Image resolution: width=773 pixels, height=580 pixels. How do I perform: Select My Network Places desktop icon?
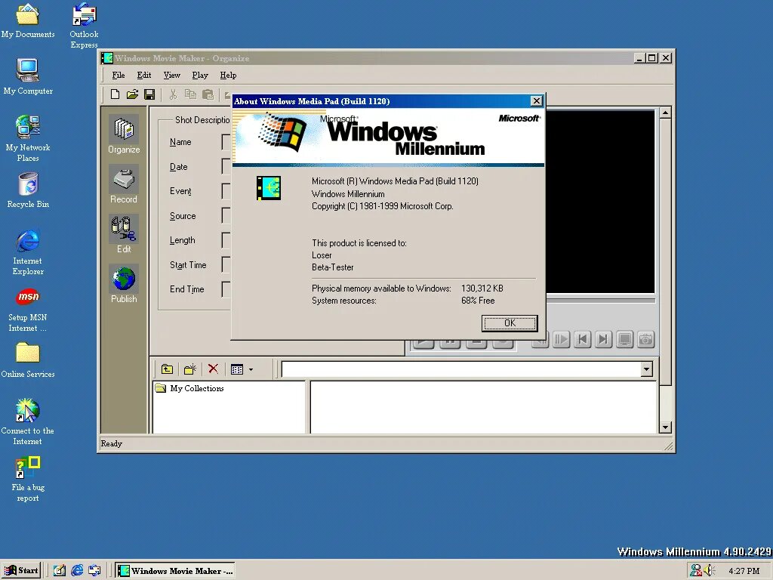pyautogui.click(x=28, y=138)
